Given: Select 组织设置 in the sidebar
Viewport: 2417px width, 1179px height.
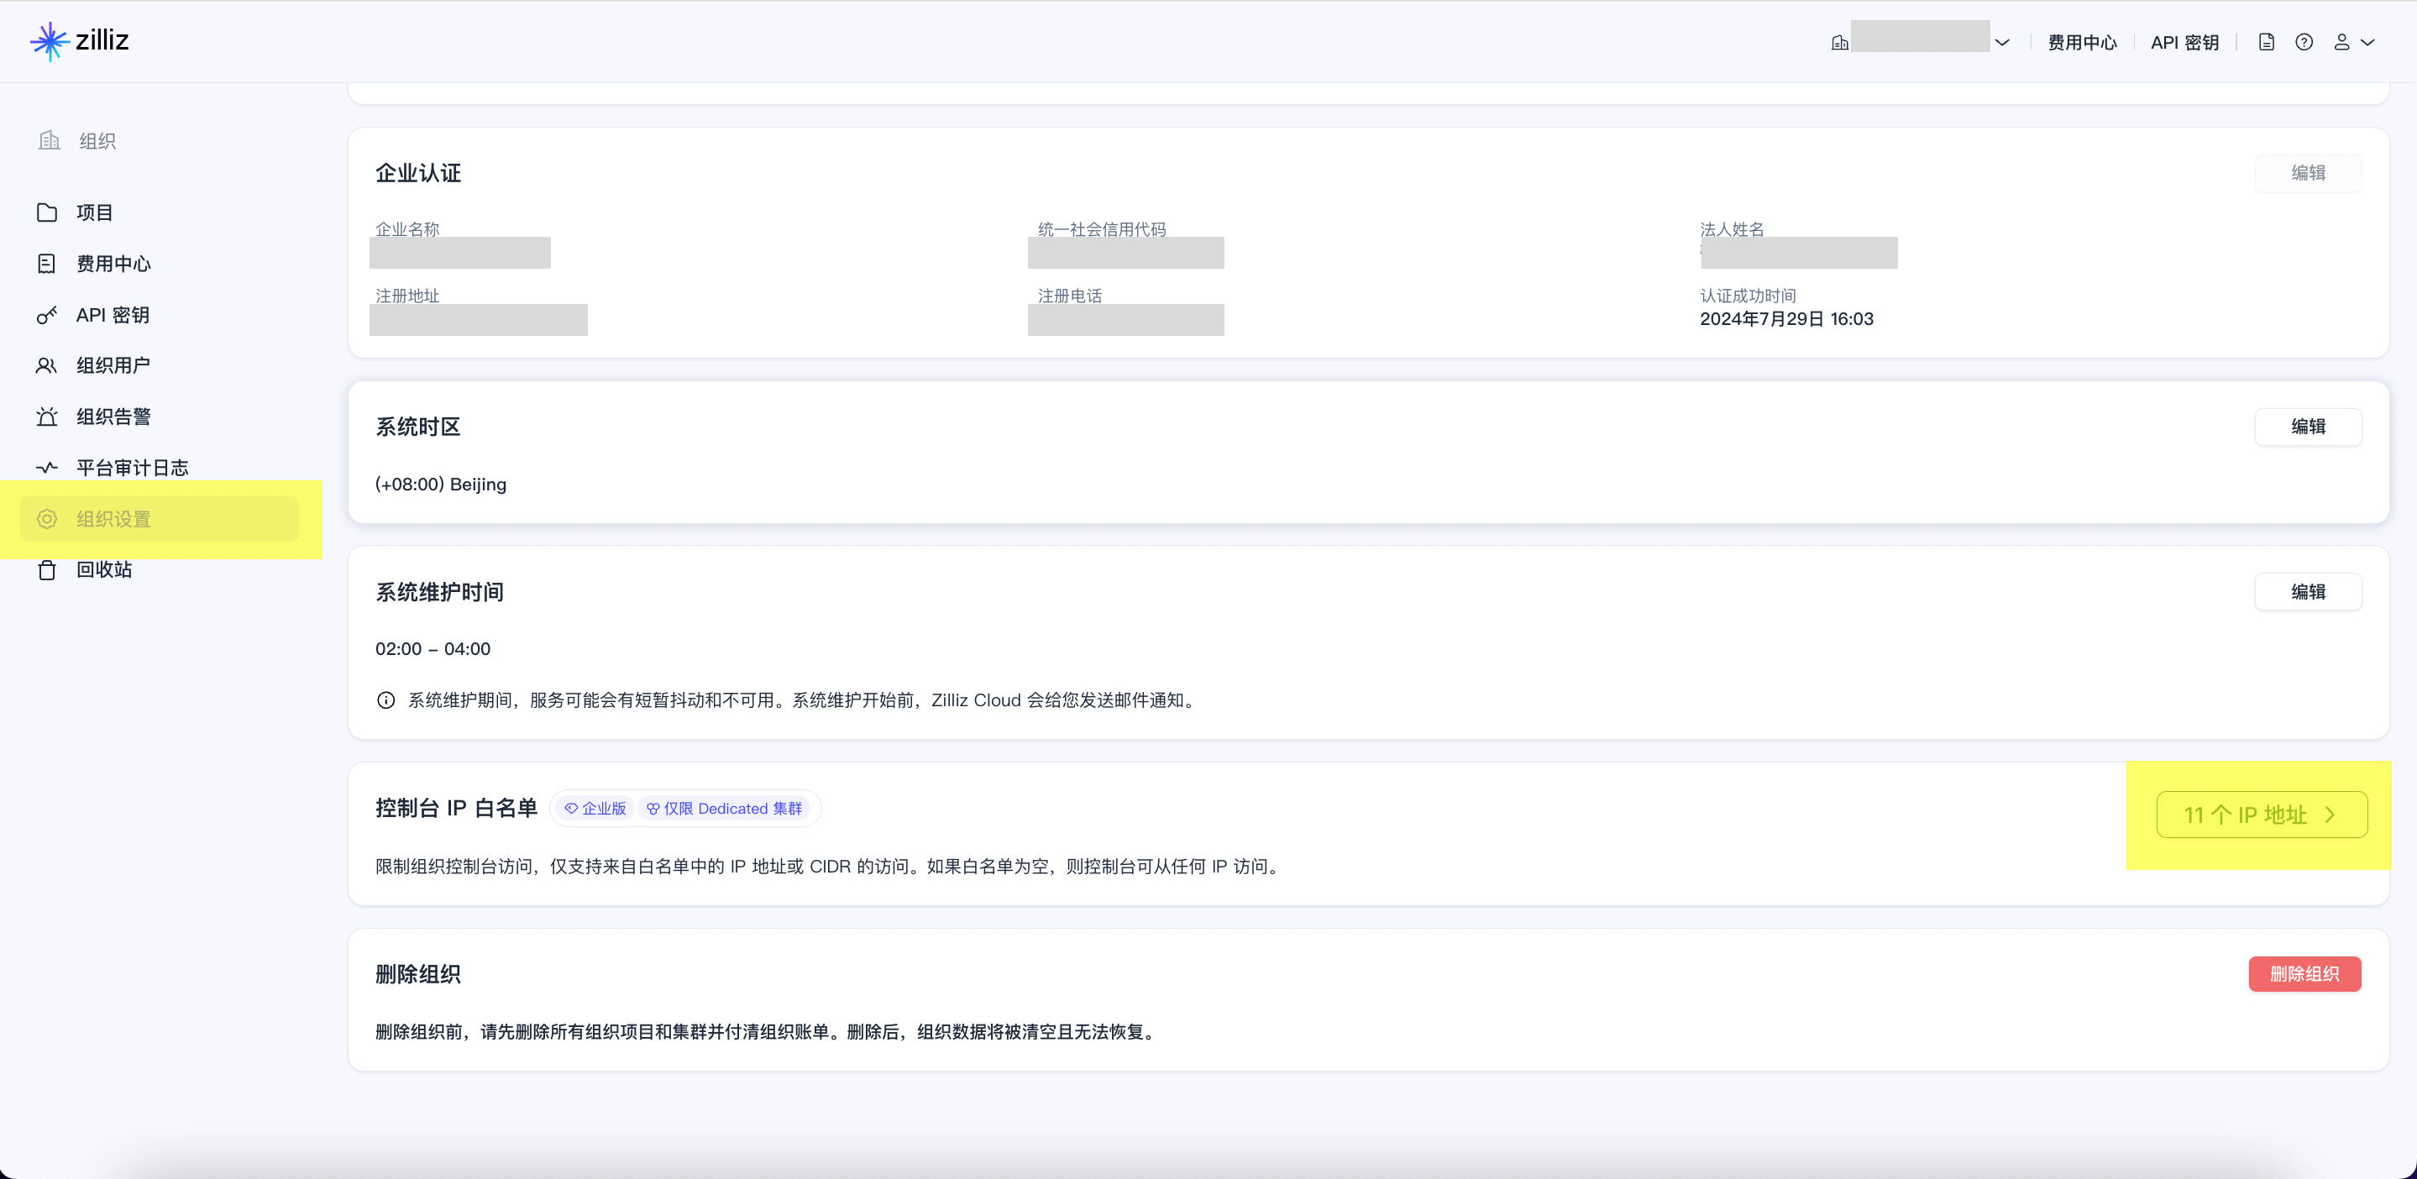Looking at the screenshot, I should pos(113,519).
